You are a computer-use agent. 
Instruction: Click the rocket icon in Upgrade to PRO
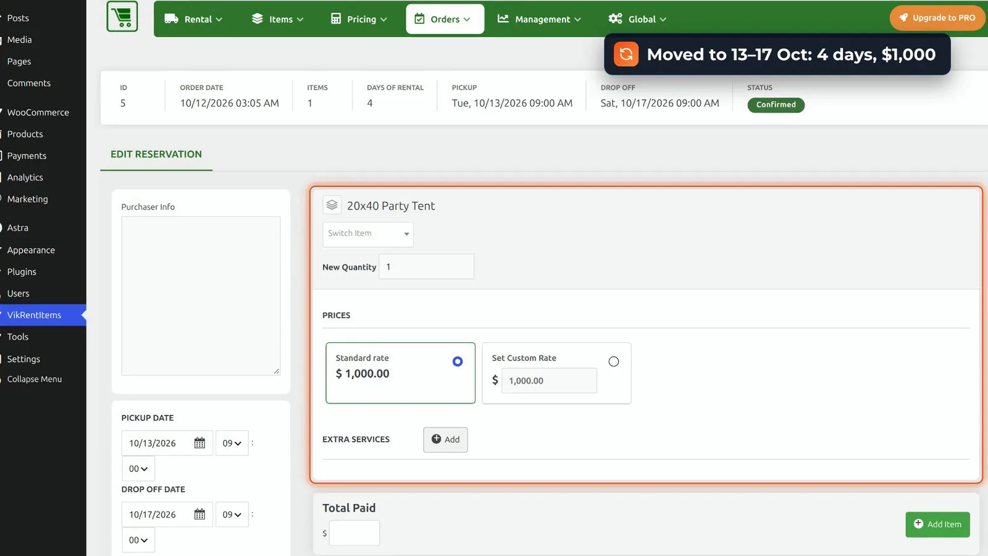(x=903, y=17)
